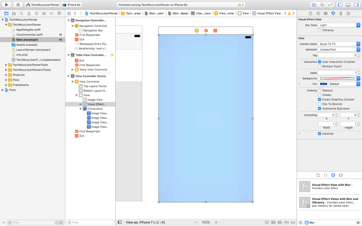Uncheck the Installed checkbox
Viewport: 362px width, 226px height.
[x=320, y=133]
